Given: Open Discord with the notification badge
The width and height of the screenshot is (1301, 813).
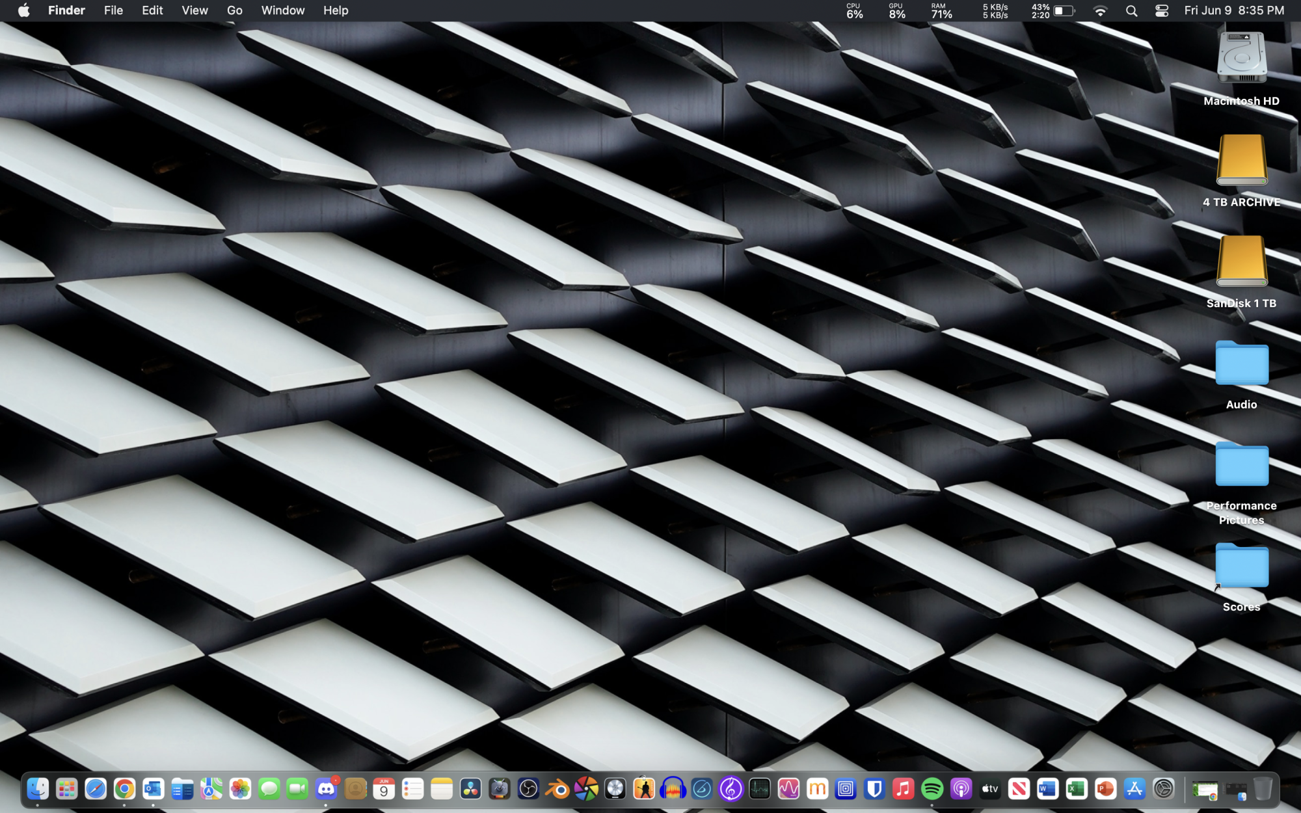Looking at the screenshot, I should [327, 789].
